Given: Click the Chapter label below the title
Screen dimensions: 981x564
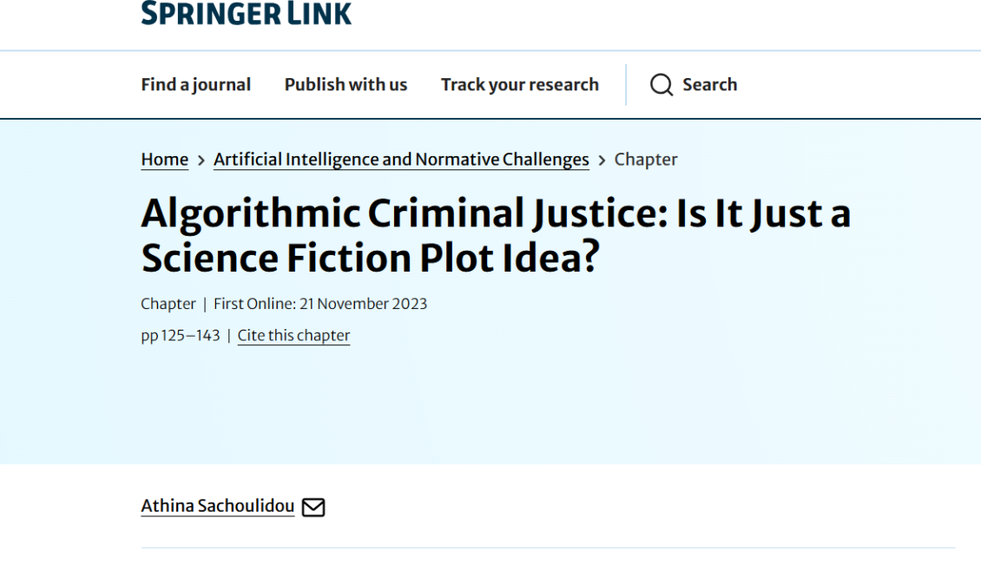Looking at the screenshot, I should click(x=168, y=304).
